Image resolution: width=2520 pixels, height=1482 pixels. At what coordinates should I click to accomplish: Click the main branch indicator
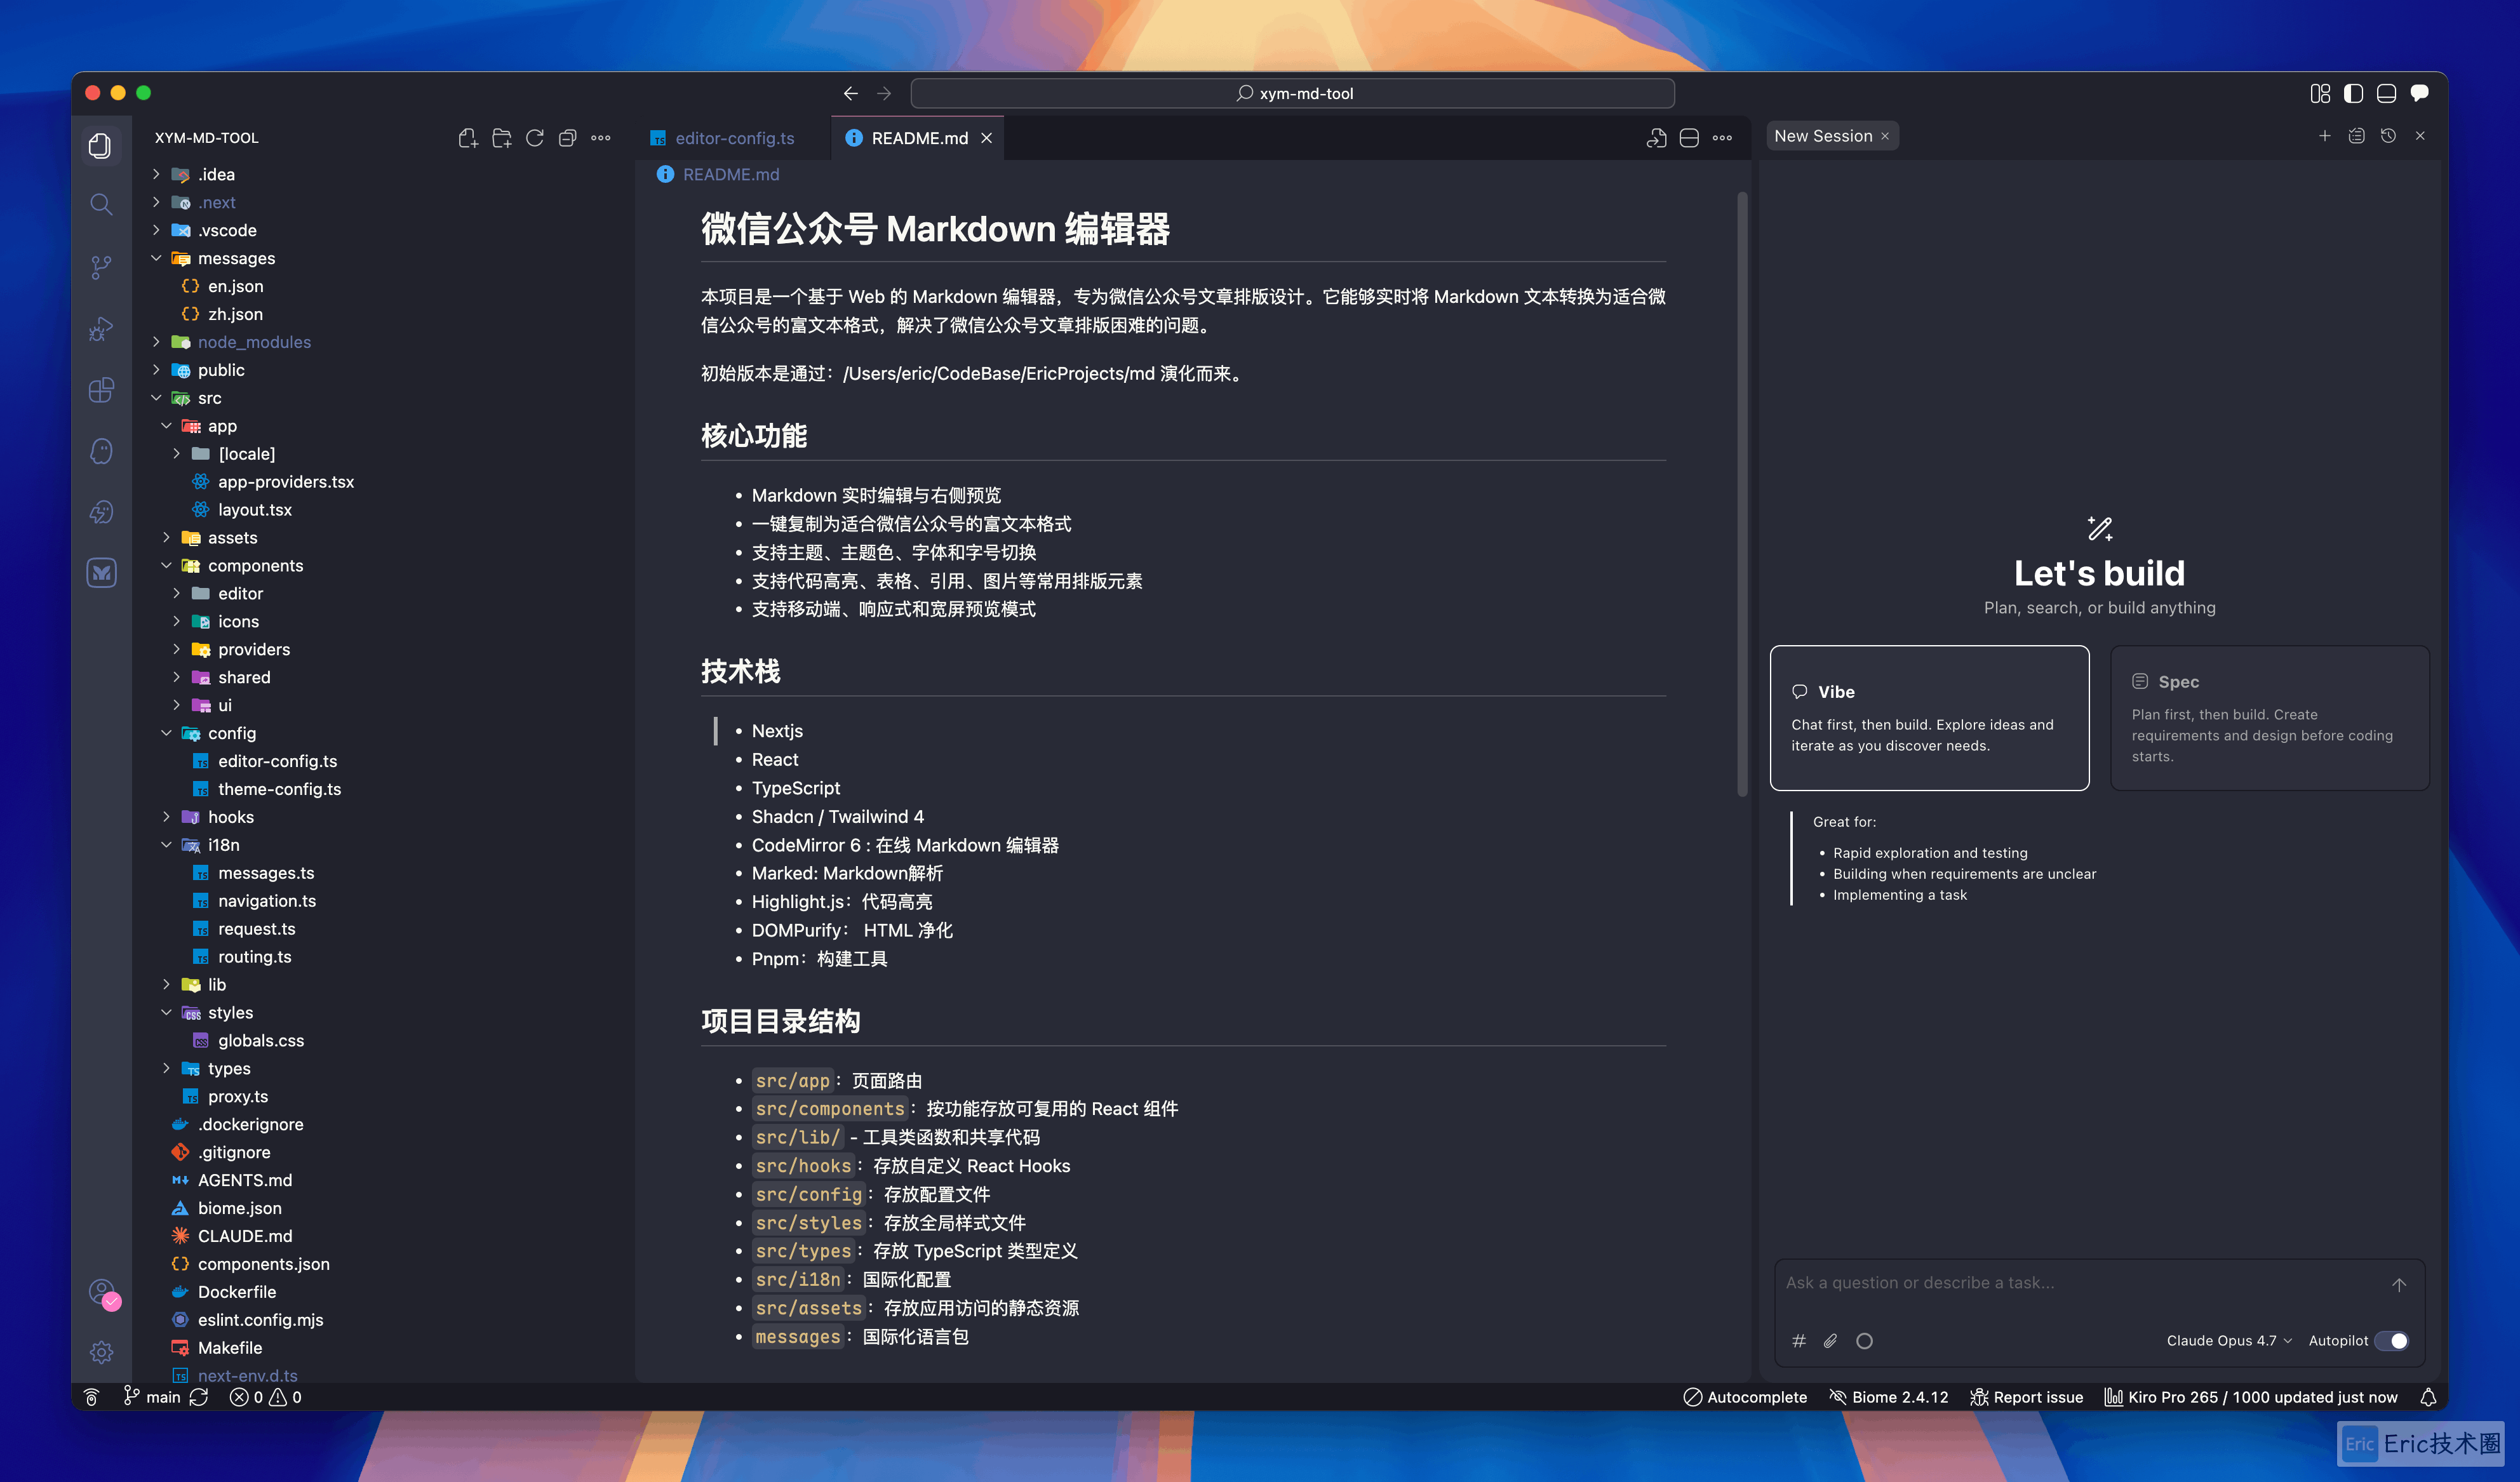click(x=152, y=1397)
